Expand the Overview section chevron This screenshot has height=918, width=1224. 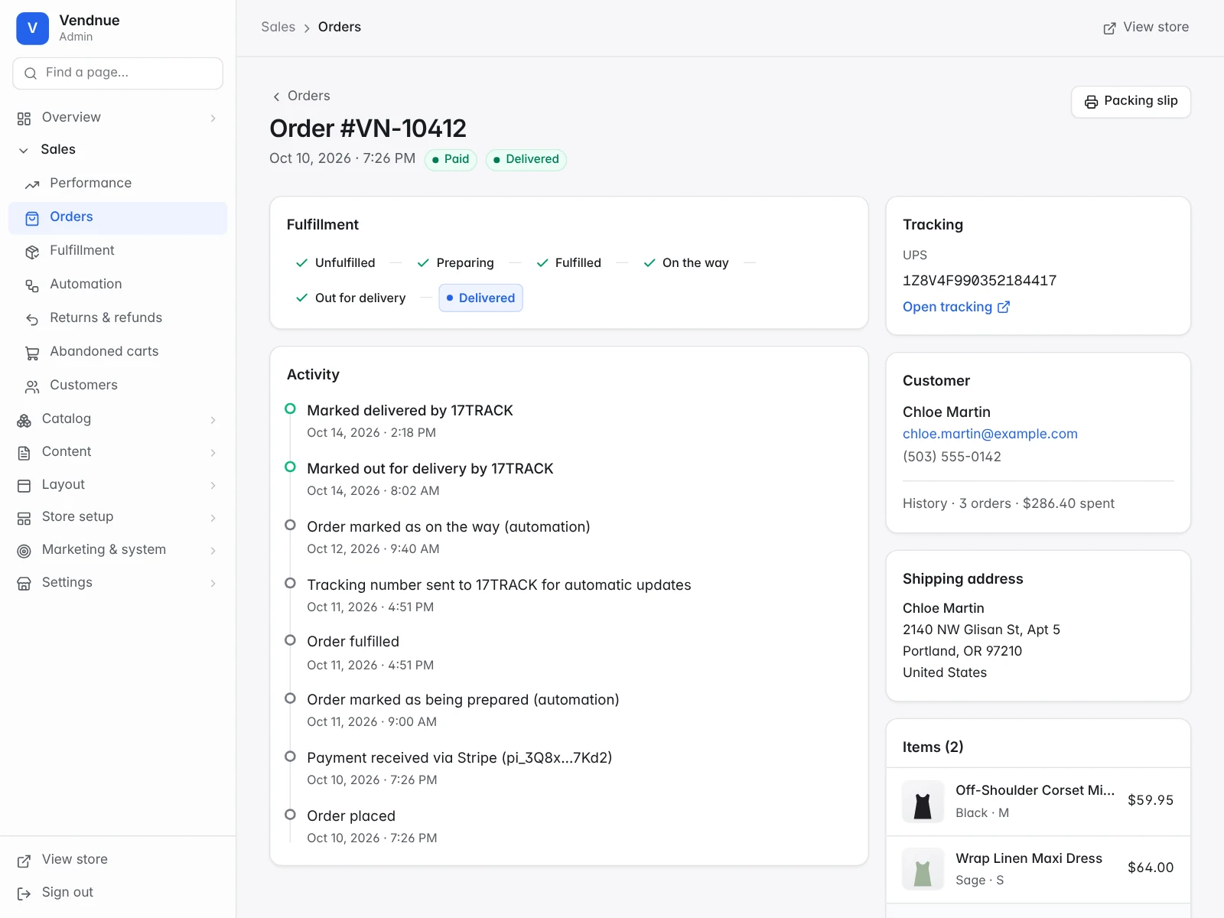[213, 118]
